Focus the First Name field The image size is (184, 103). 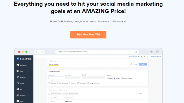(x=56, y=78)
